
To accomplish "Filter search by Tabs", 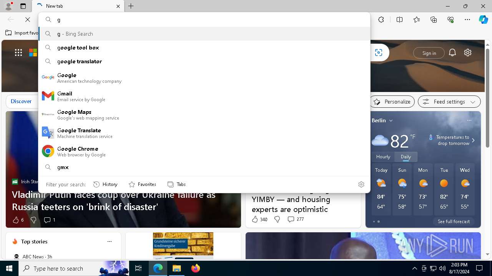I will tap(176, 184).
